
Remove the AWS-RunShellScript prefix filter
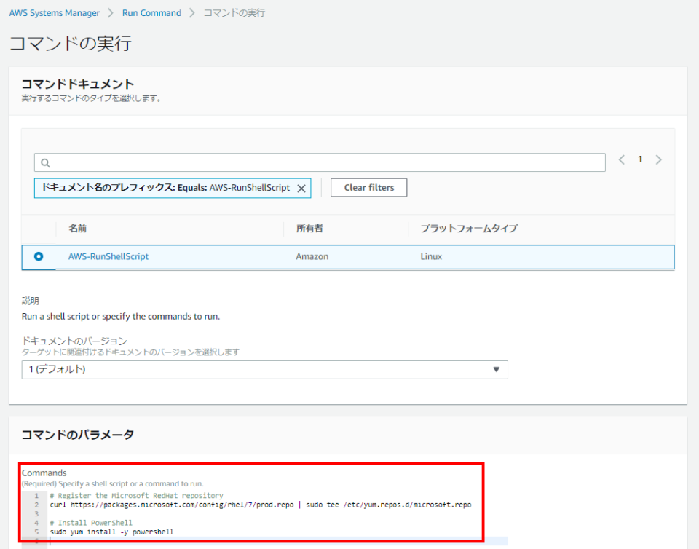[x=301, y=188]
